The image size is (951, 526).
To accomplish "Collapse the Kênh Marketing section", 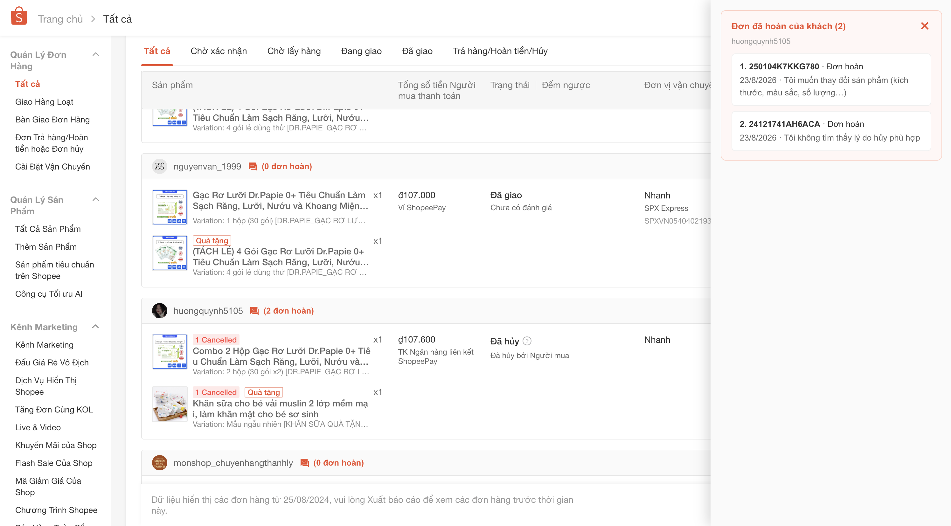I will (x=96, y=327).
